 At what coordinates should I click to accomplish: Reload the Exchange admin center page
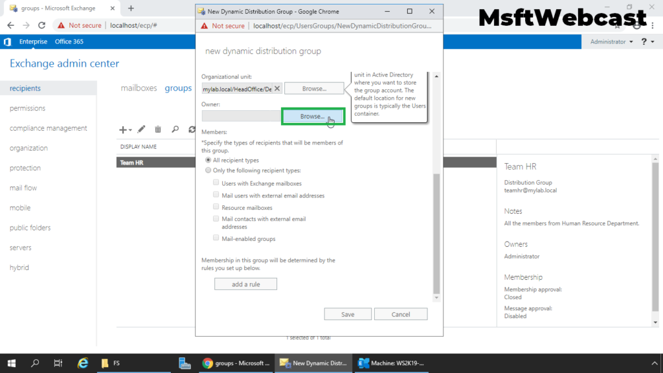[x=41, y=25]
